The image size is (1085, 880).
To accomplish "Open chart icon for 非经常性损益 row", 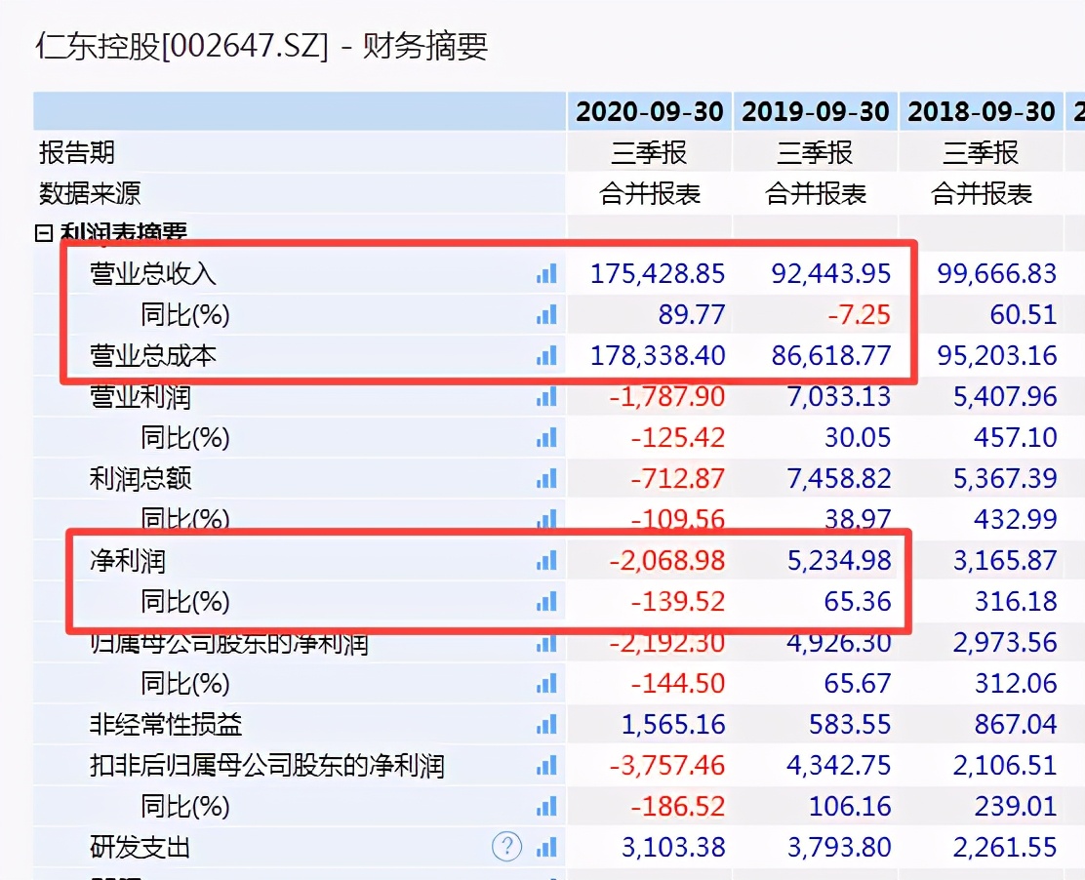I will coord(546,725).
